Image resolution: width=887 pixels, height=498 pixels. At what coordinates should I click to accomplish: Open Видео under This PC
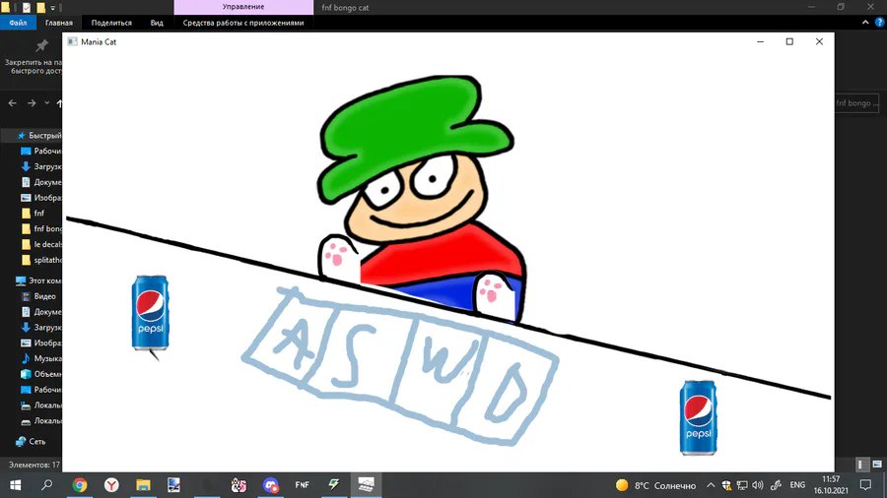pyautogui.click(x=38, y=296)
